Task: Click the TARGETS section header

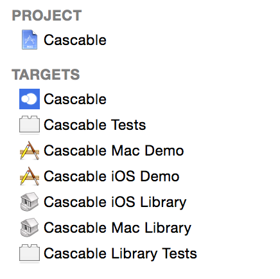Action: pyautogui.click(x=46, y=75)
